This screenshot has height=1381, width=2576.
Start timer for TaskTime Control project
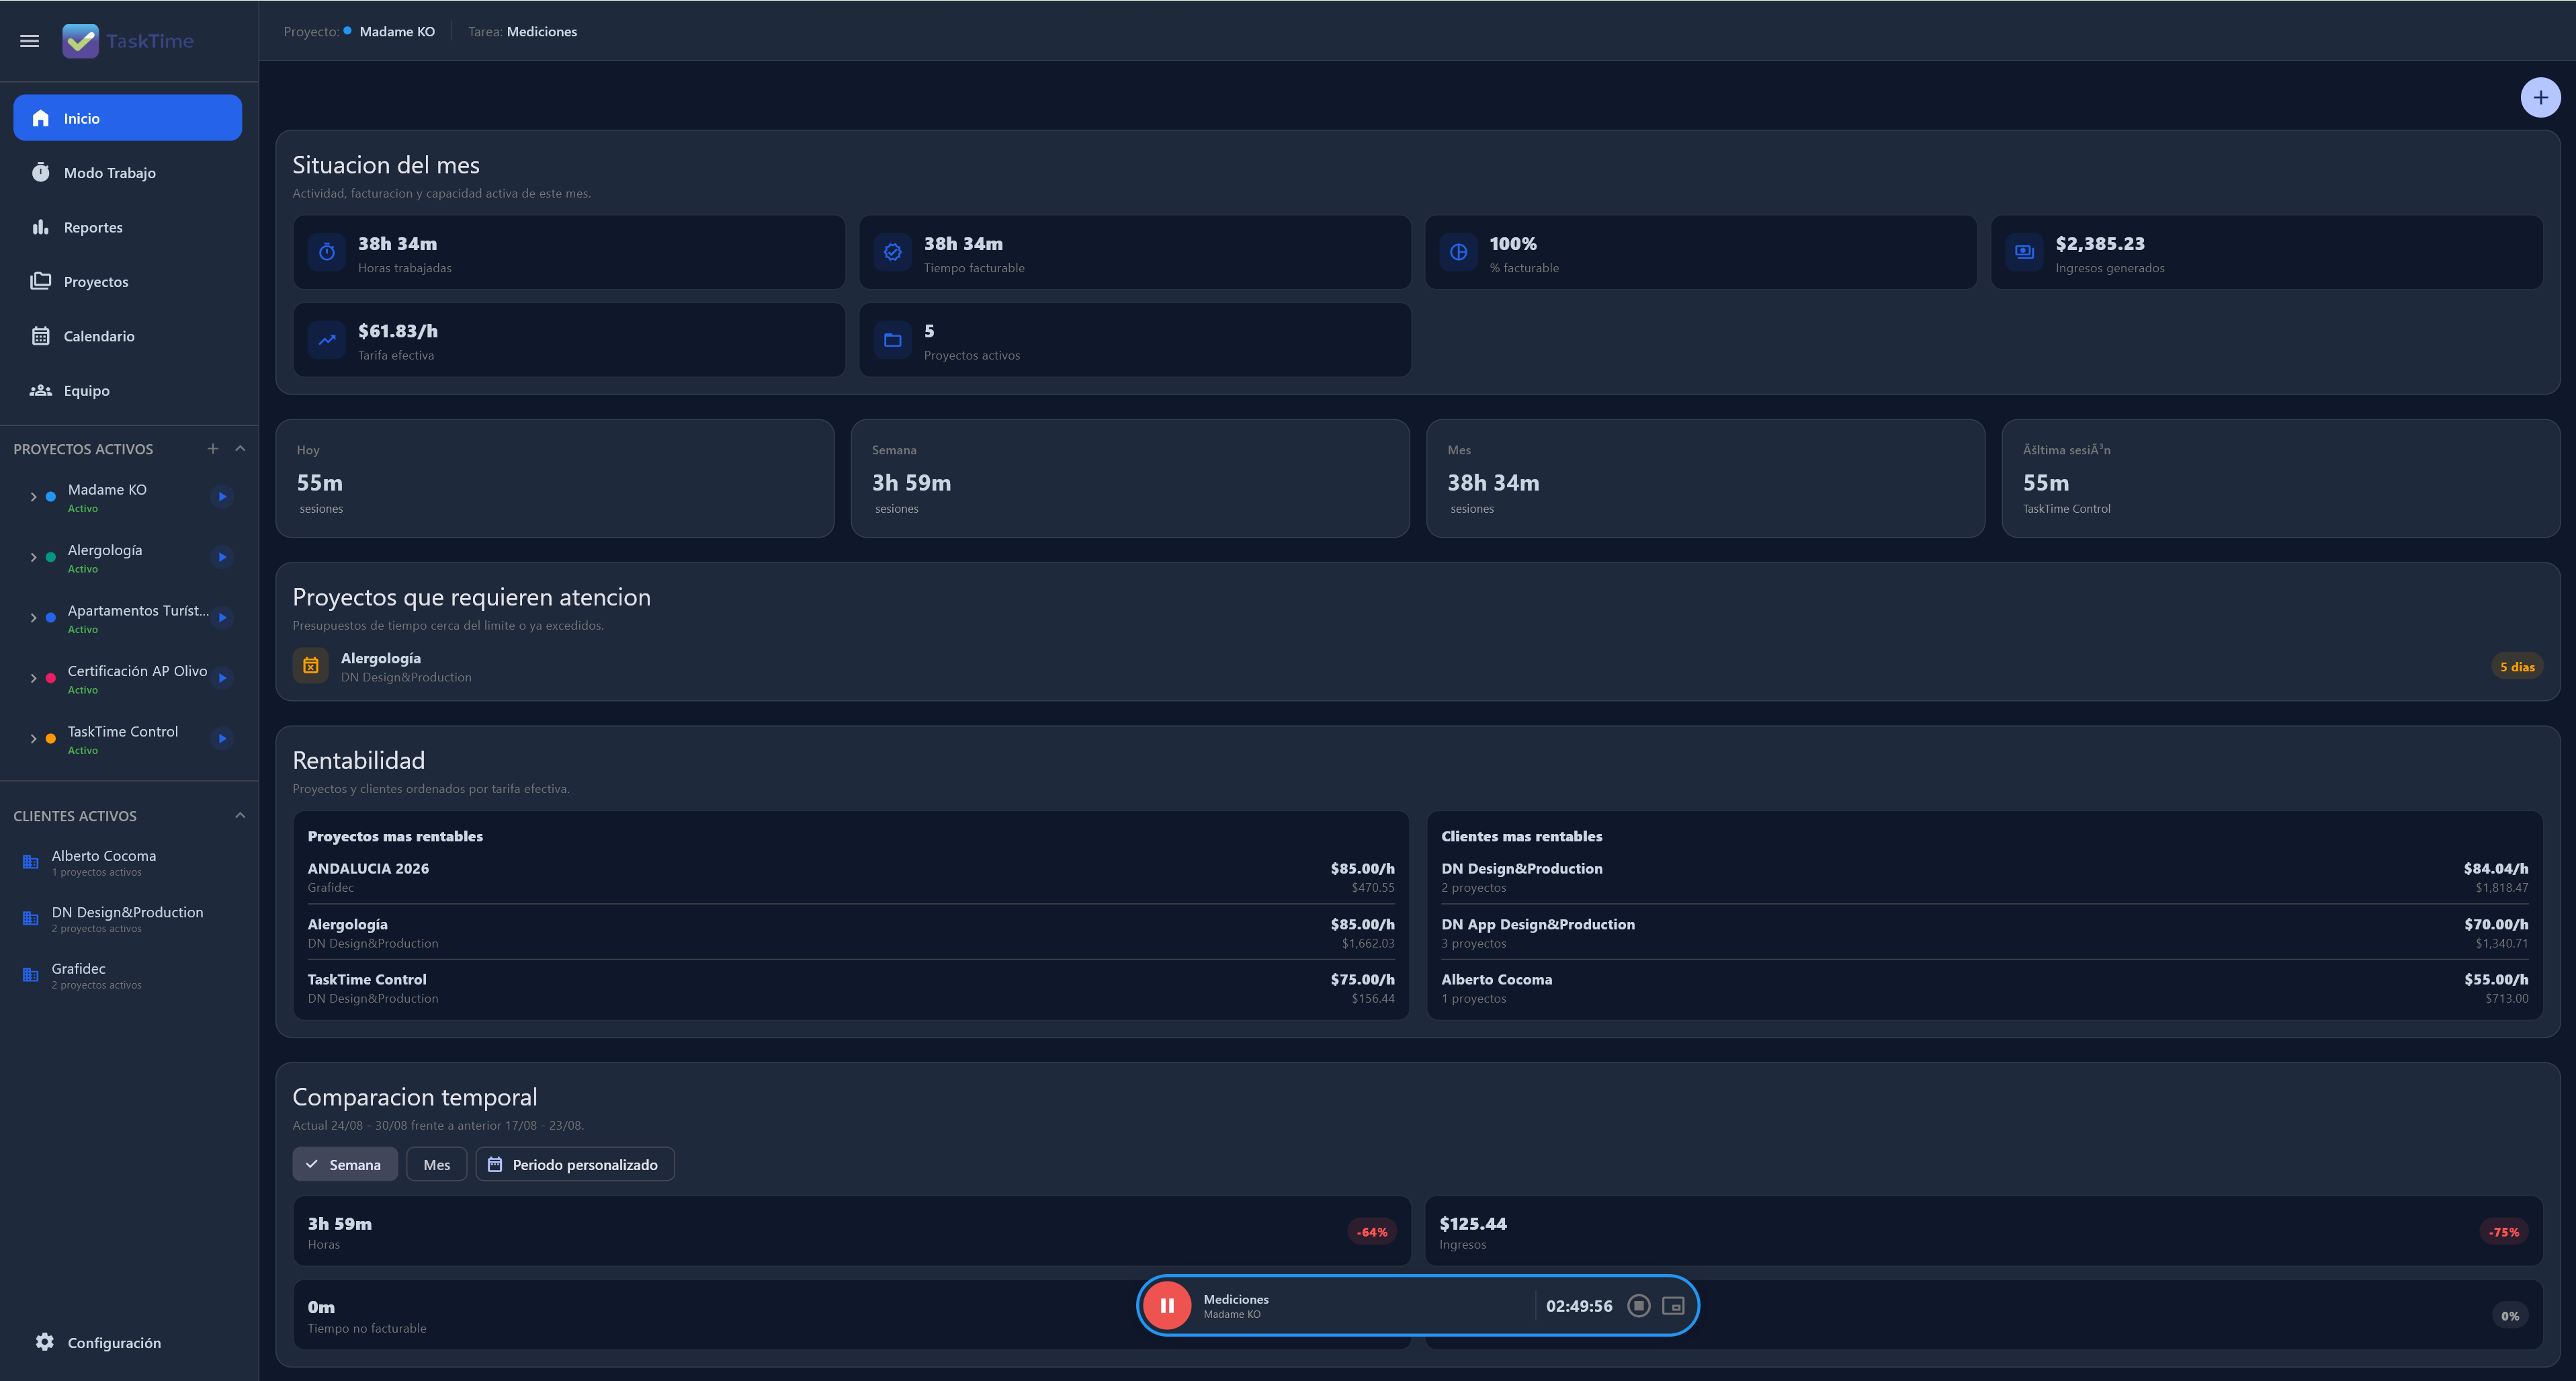coord(222,739)
